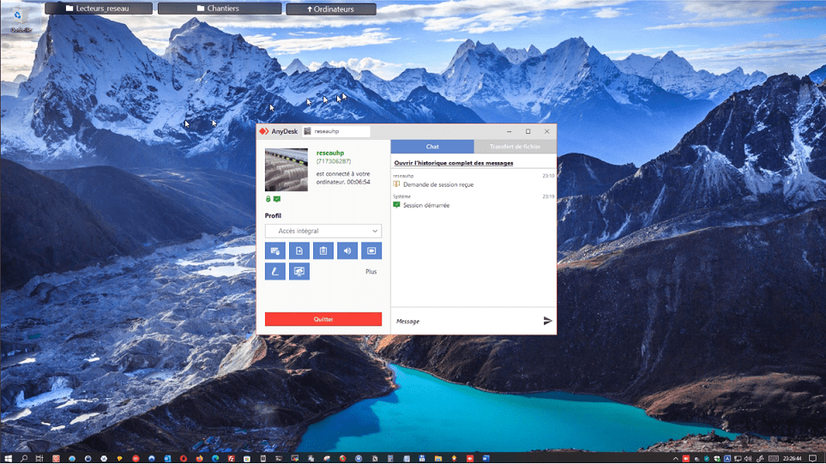Toggle file transfer permission icon

click(x=299, y=250)
